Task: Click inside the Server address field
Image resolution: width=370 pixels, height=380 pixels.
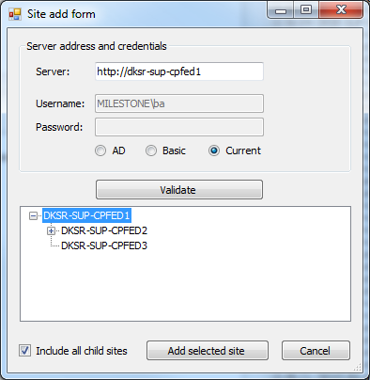Action: point(179,71)
